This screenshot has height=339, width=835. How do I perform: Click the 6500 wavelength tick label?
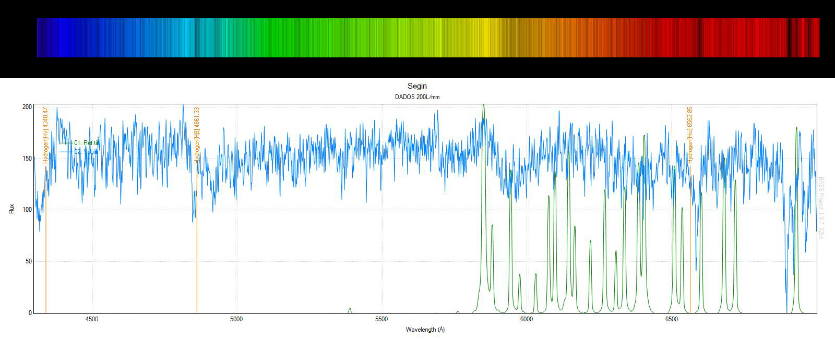672,319
